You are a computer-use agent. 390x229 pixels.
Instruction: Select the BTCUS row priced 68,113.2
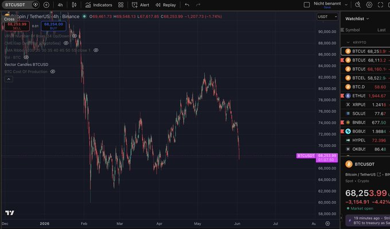[365, 60]
